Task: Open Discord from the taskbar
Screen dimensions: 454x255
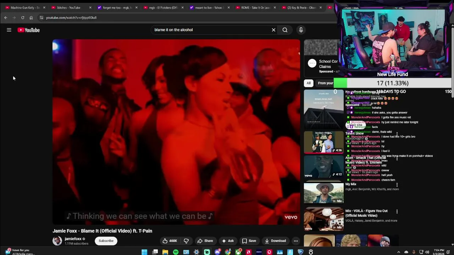Action: (x=217, y=252)
